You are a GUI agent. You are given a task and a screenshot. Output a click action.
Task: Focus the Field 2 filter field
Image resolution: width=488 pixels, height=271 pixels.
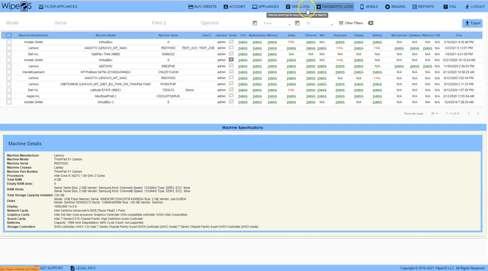click(x=173, y=23)
